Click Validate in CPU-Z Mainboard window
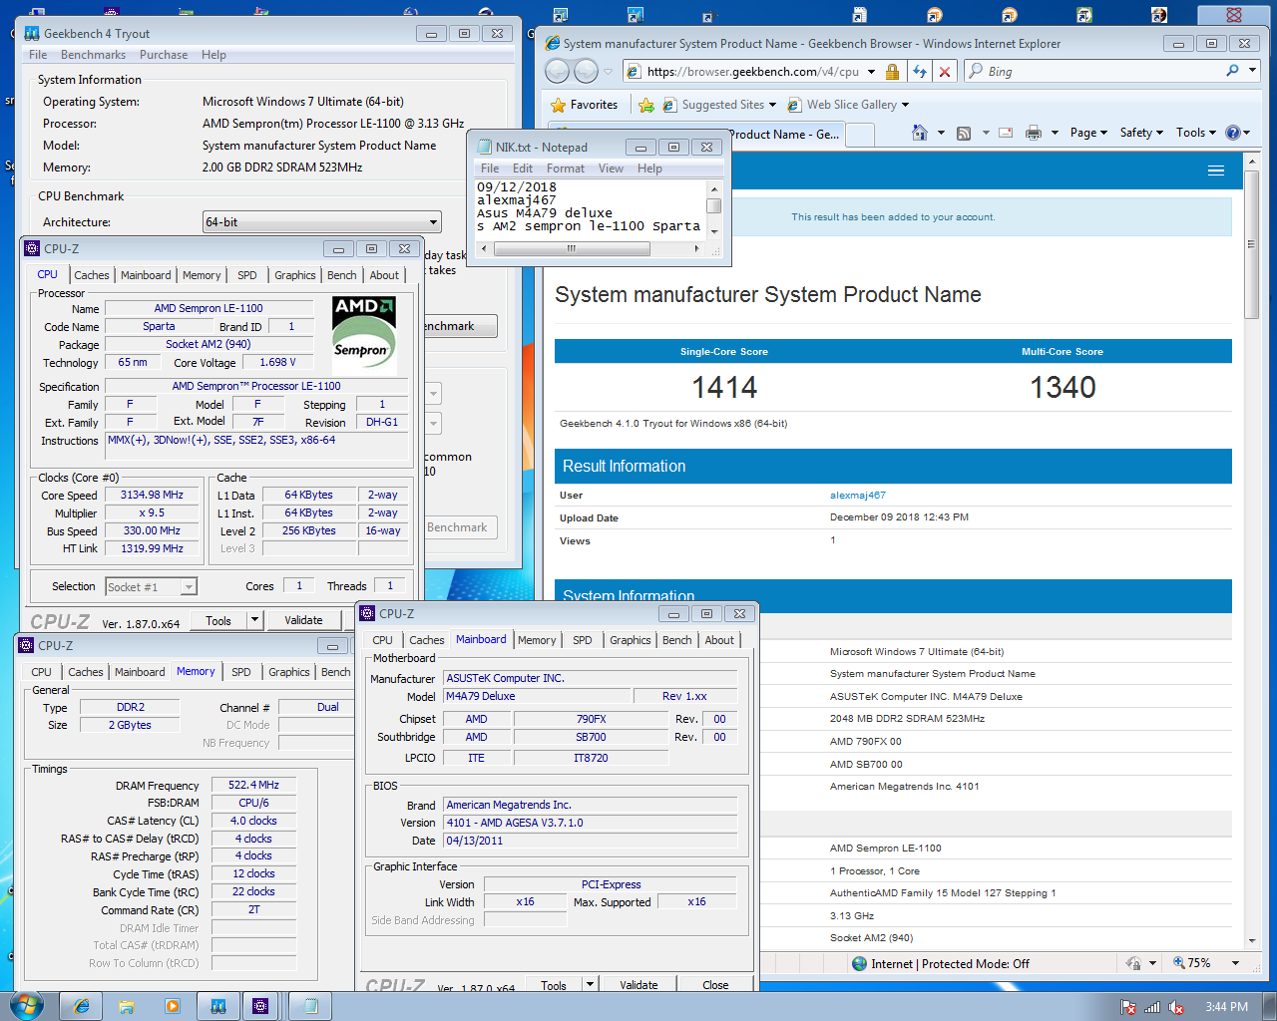The image size is (1277, 1021). 638,984
